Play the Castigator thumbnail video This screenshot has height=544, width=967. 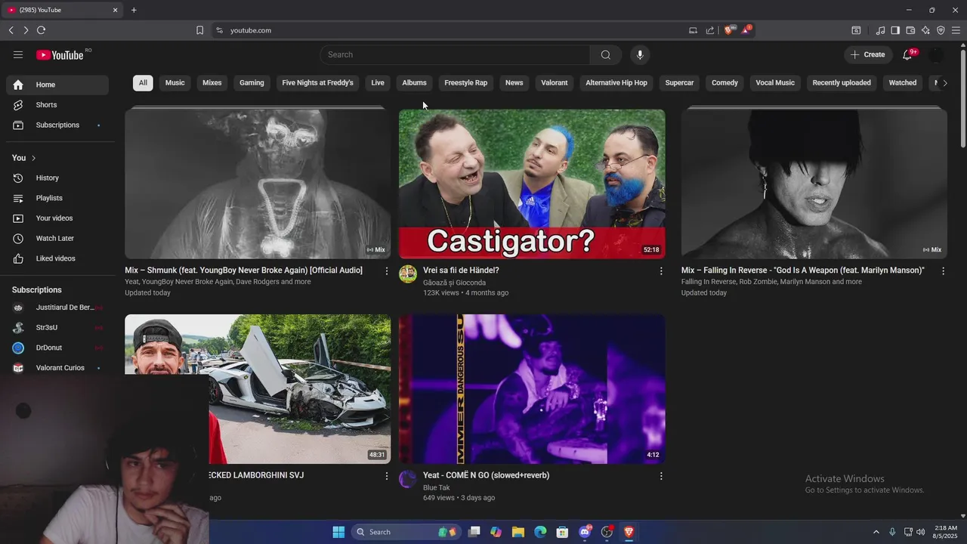click(532, 184)
